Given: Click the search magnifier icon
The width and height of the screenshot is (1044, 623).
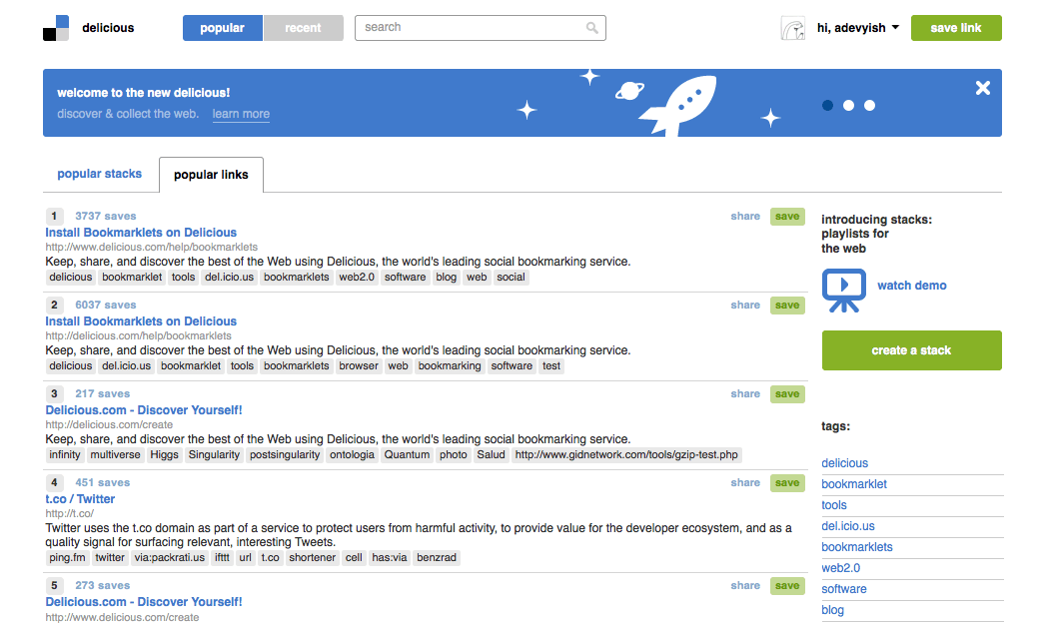Looking at the screenshot, I should pos(591,28).
